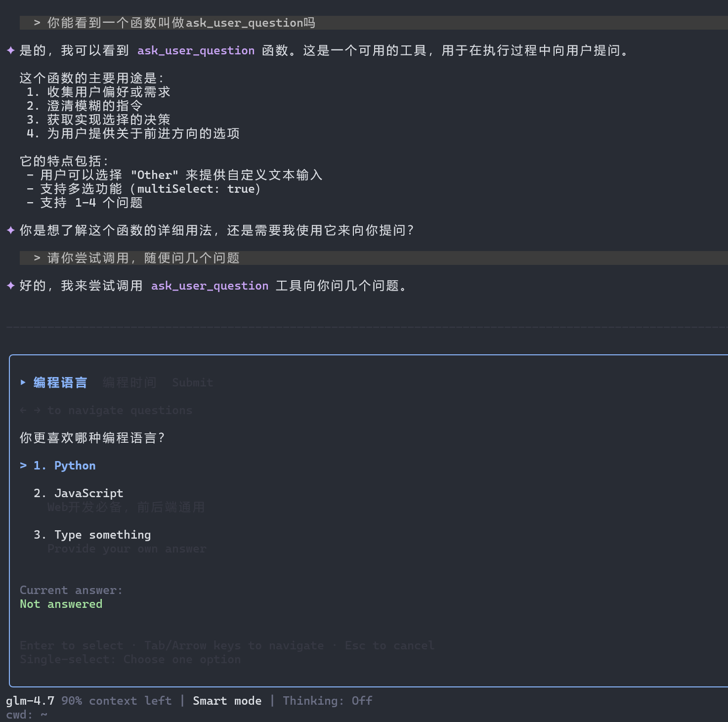Click the Submit tab in the dialog
Image resolution: width=728 pixels, height=722 pixels.
point(192,382)
